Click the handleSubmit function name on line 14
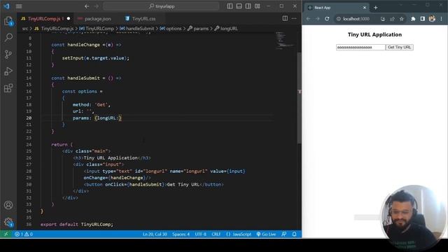Viewport: 448px width, 252px height. click(83, 78)
